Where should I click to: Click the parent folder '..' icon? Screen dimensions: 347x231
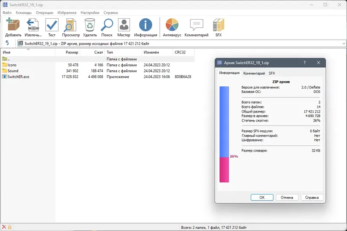5,59
